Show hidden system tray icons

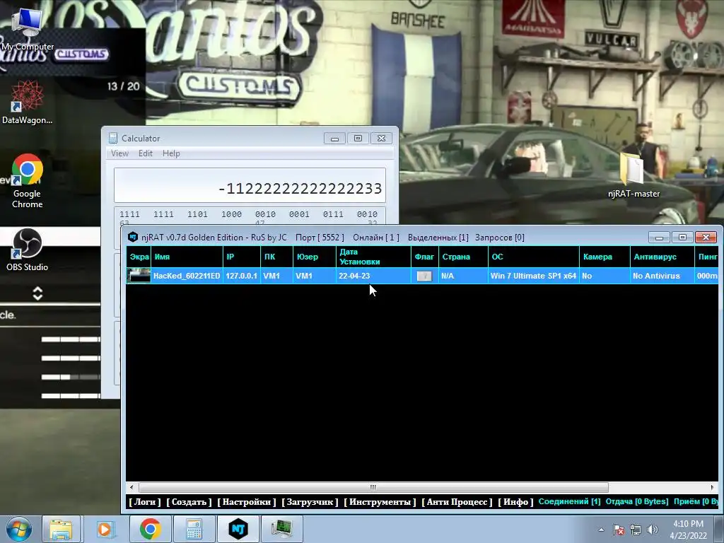click(601, 530)
